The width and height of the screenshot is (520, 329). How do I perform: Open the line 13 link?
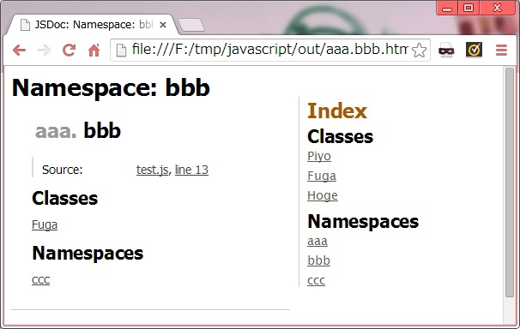click(191, 170)
